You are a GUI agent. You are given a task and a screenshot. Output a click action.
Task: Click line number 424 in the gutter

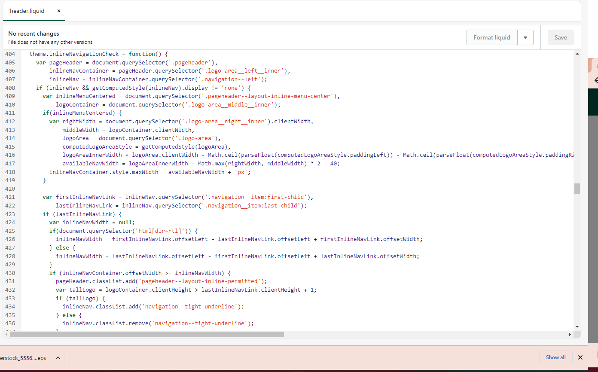tap(10, 223)
